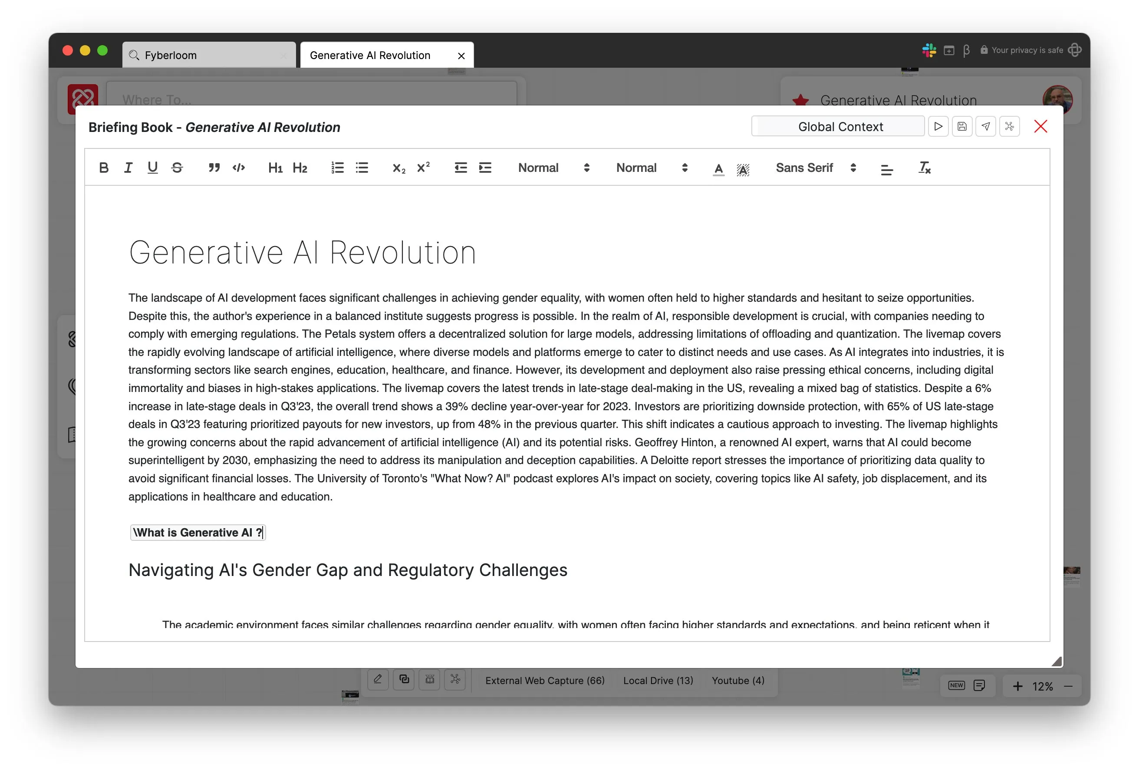
Task: Click the Your privacy is safe label
Action: [1027, 50]
